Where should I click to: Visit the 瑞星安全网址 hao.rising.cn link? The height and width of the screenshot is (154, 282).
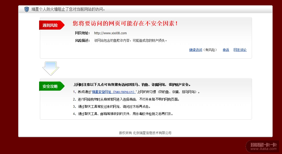point(114,92)
